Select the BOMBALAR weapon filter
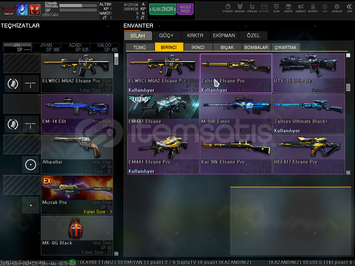This screenshot has height=266, width=355. point(256,47)
